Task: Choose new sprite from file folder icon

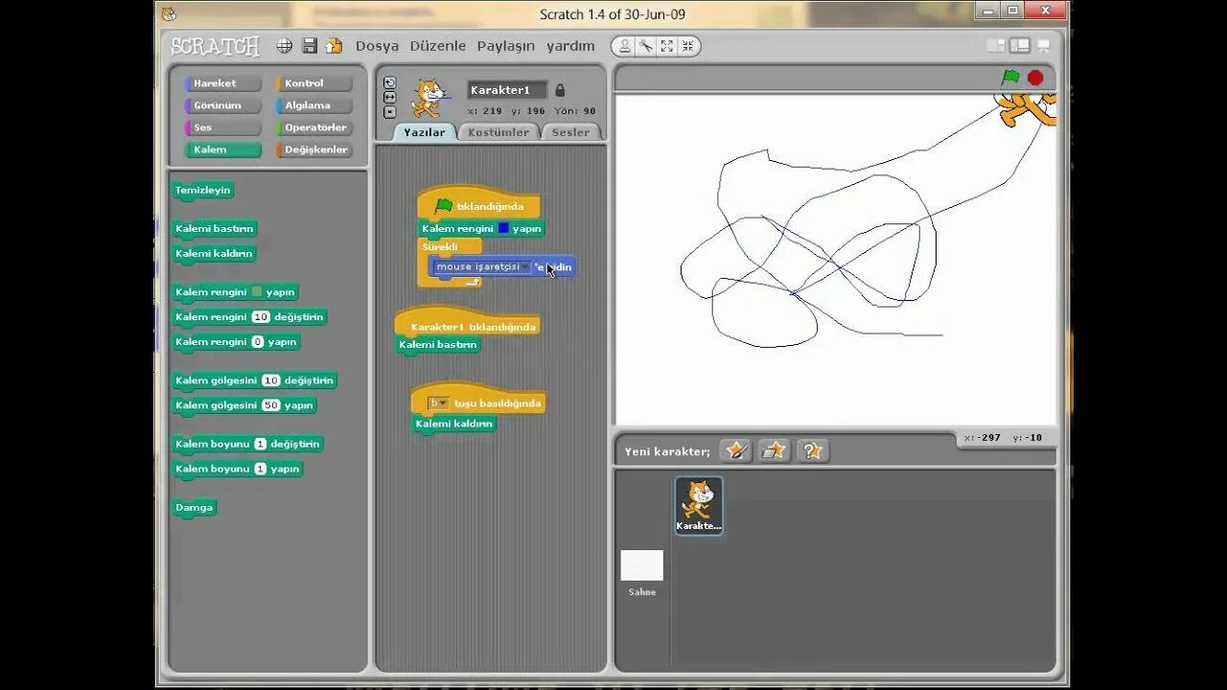Action: point(774,450)
